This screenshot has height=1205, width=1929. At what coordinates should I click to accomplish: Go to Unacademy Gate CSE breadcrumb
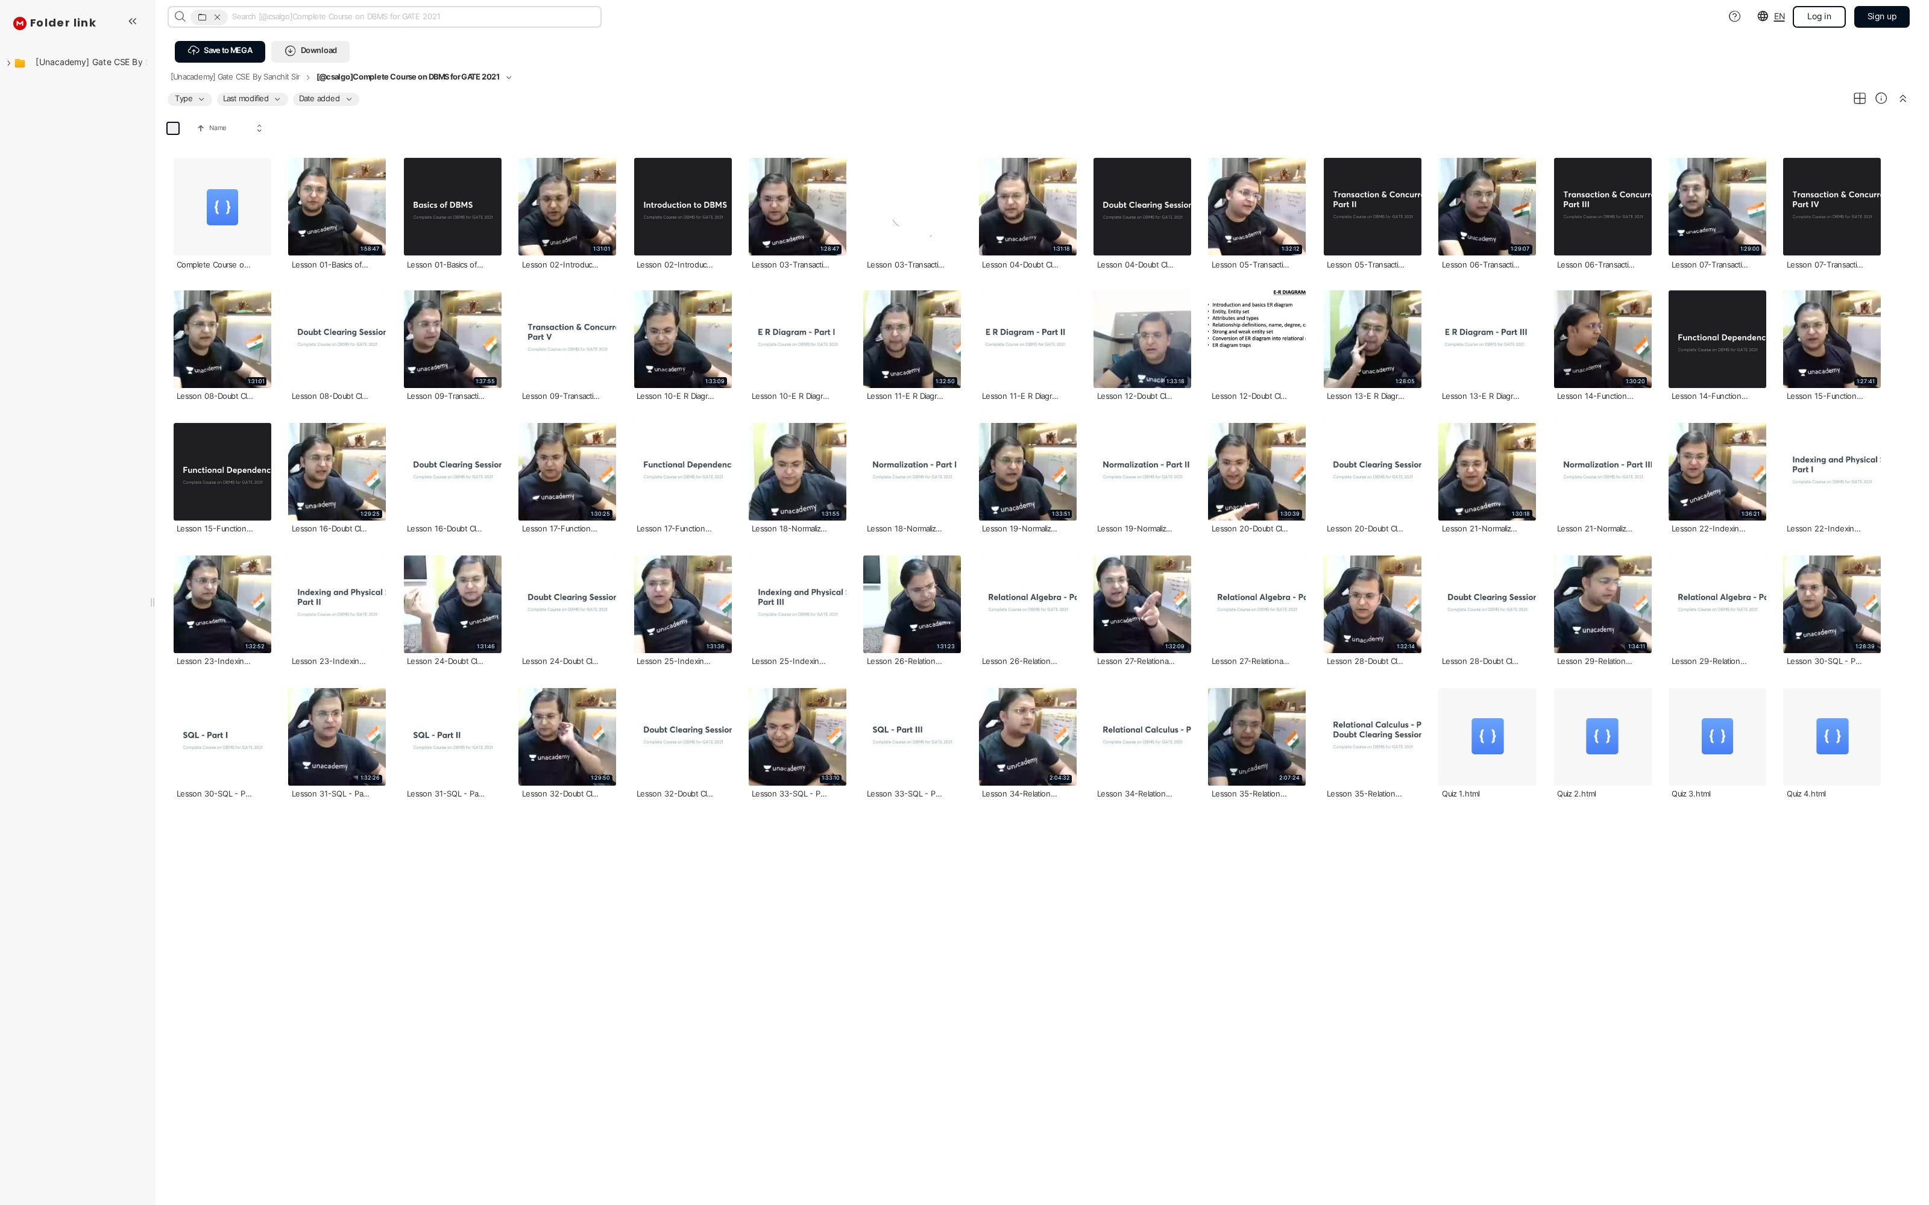pyautogui.click(x=235, y=77)
